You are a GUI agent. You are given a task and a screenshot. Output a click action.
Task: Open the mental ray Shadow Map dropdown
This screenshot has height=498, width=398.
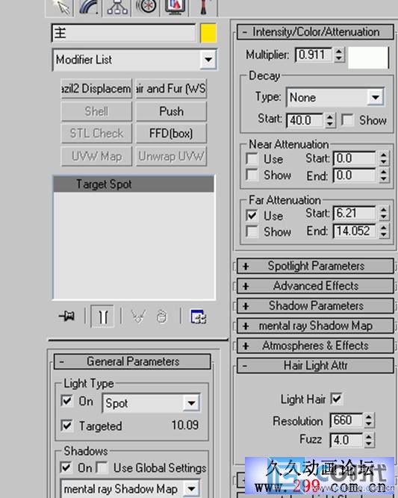tap(130, 488)
